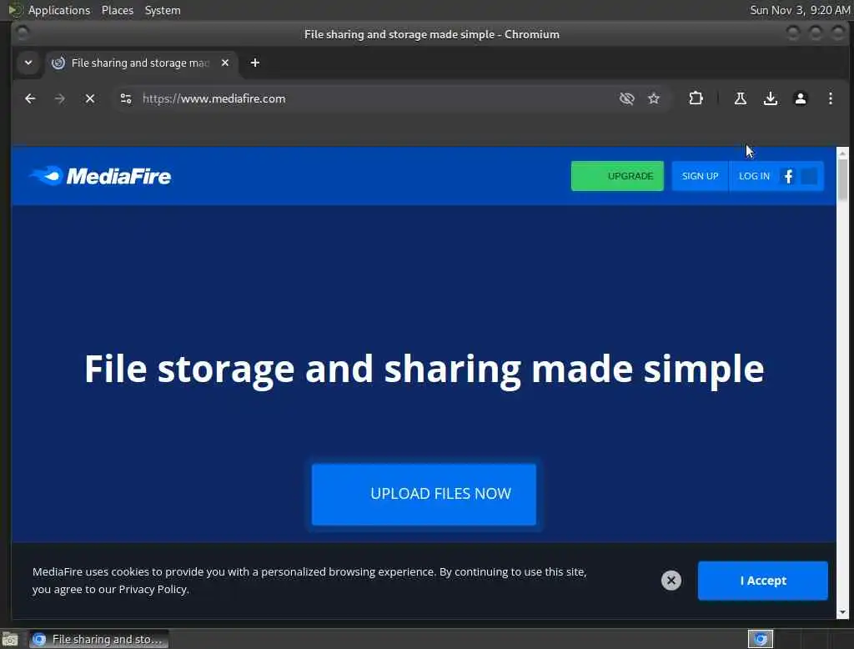Click I Accept on cookie notice
The image size is (854, 649).
762,581
